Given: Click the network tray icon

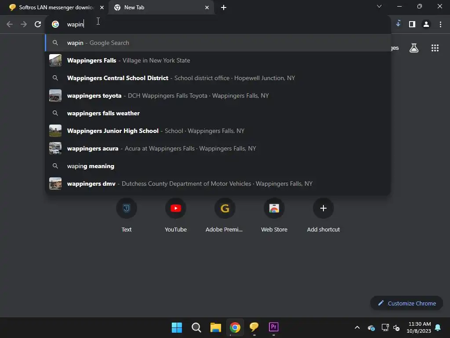Looking at the screenshot, I should point(385,327).
